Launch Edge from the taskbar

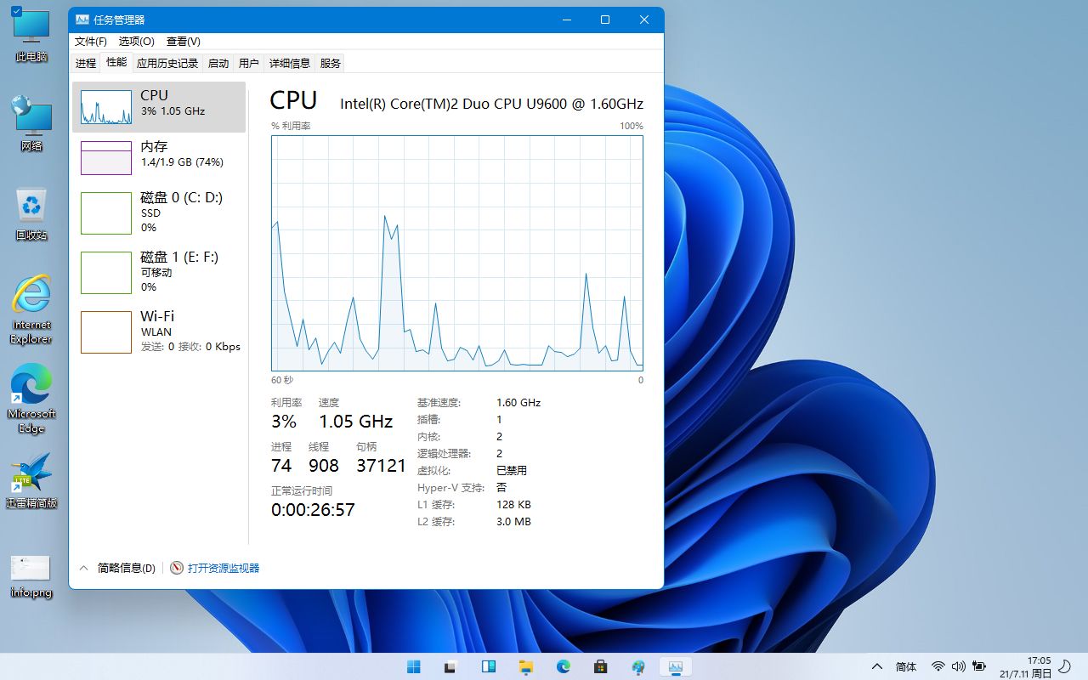(x=564, y=666)
